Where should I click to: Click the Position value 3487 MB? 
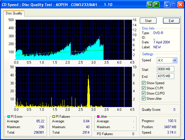(x=170, y=127)
